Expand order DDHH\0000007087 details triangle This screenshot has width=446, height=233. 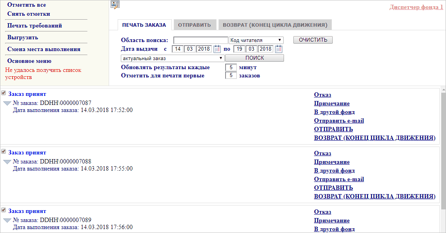(7, 103)
